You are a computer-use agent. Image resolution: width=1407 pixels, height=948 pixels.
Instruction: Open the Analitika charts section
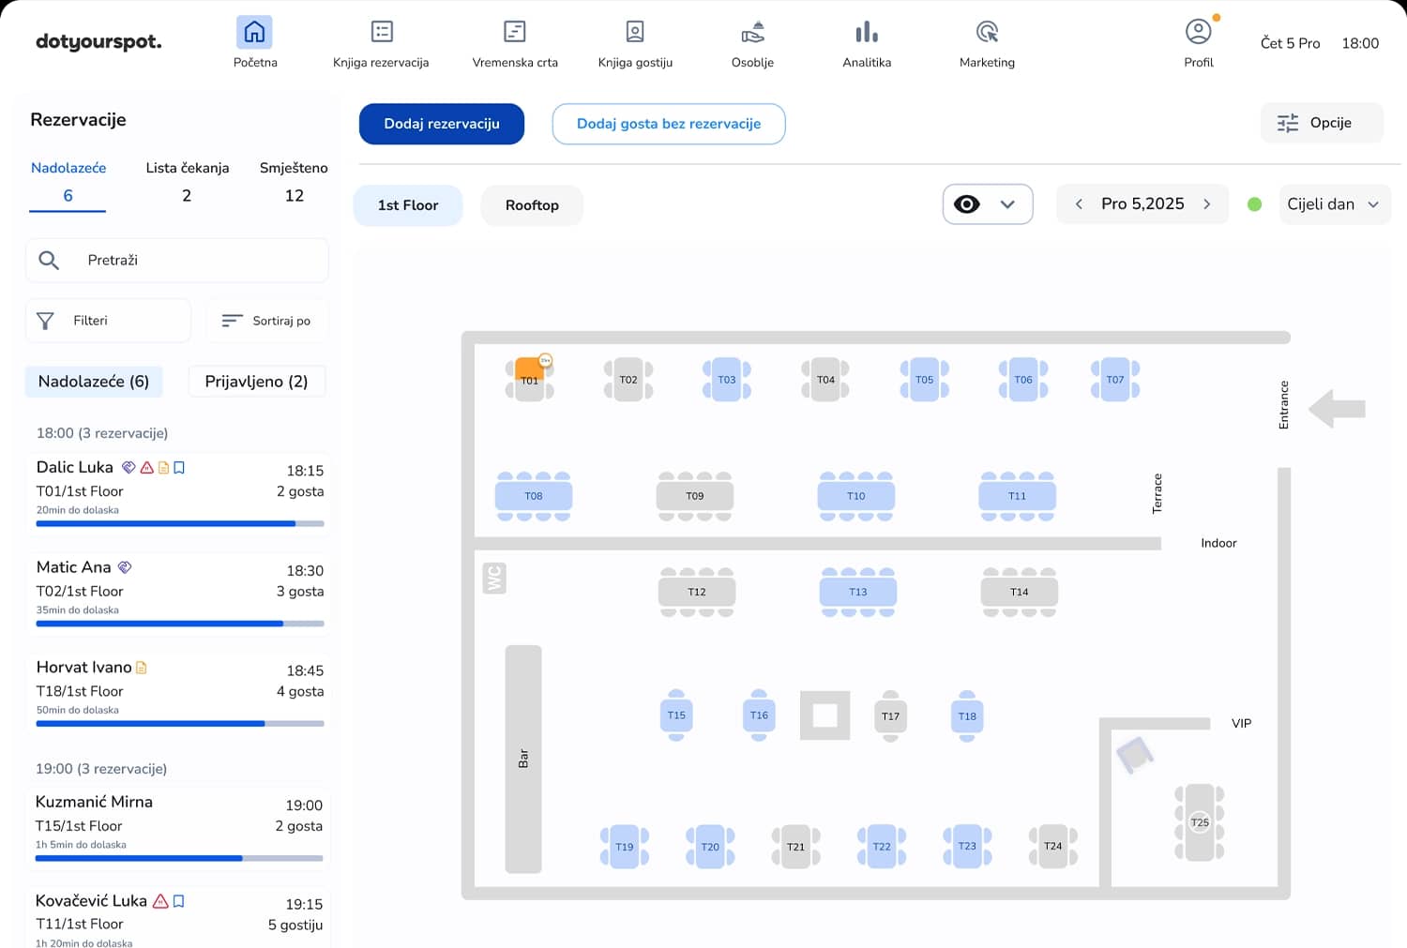[x=867, y=43]
